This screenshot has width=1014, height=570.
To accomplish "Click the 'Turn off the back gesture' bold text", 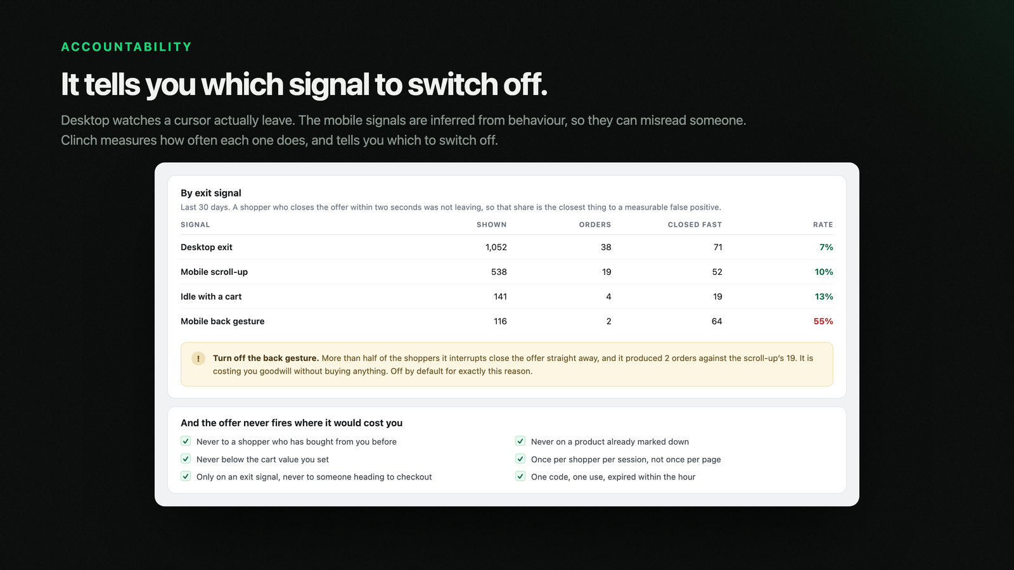I will (266, 358).
